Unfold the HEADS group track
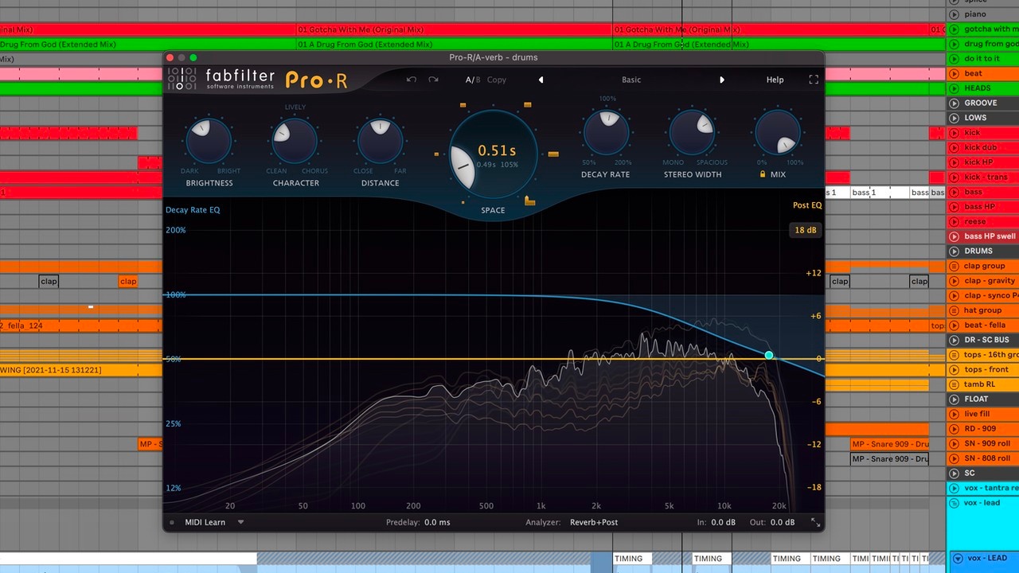Image resolution: width=1019 pixels, height=573 pixels. [x=954, y=88]
